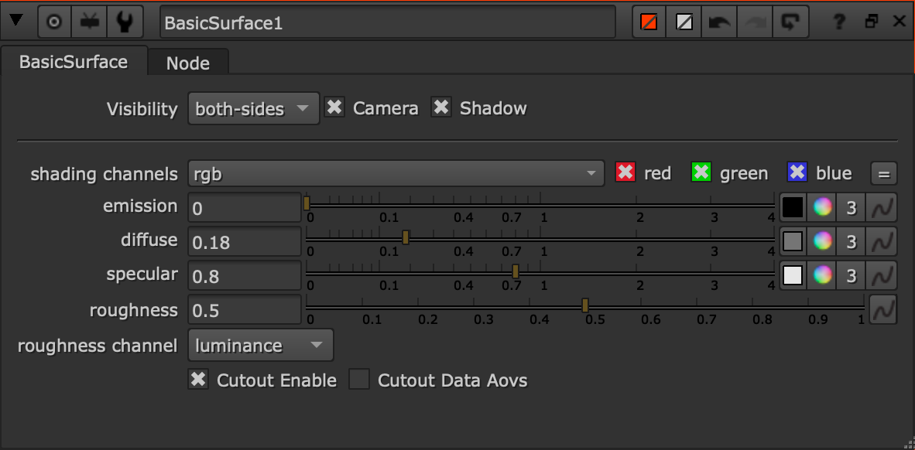
Task: Click the TV-shaped node graph icon
Action: [x=89, y=22]
